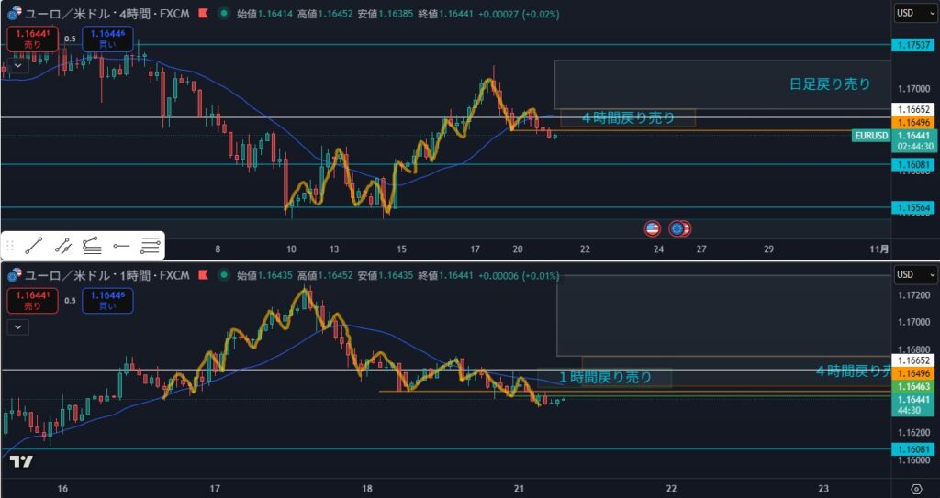Click the 買い buy button in the lower chart
This screenshot has width=940, height=498.
pos(107,299)
